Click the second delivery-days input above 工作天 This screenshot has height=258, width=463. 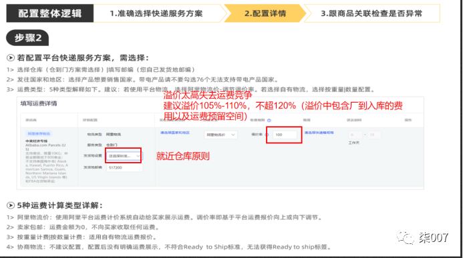(x=374, y=135)
